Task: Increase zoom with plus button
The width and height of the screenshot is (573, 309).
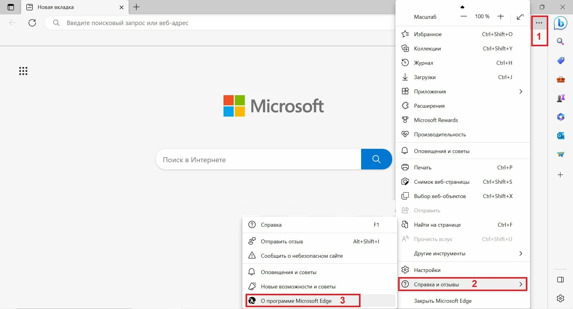Action: tap(501, 17)
